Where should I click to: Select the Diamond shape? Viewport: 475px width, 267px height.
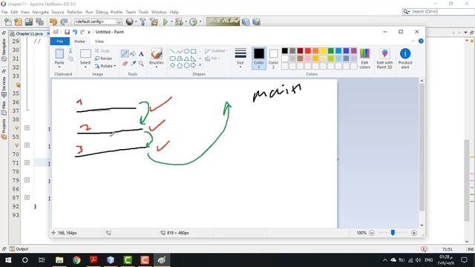point(172,65)
